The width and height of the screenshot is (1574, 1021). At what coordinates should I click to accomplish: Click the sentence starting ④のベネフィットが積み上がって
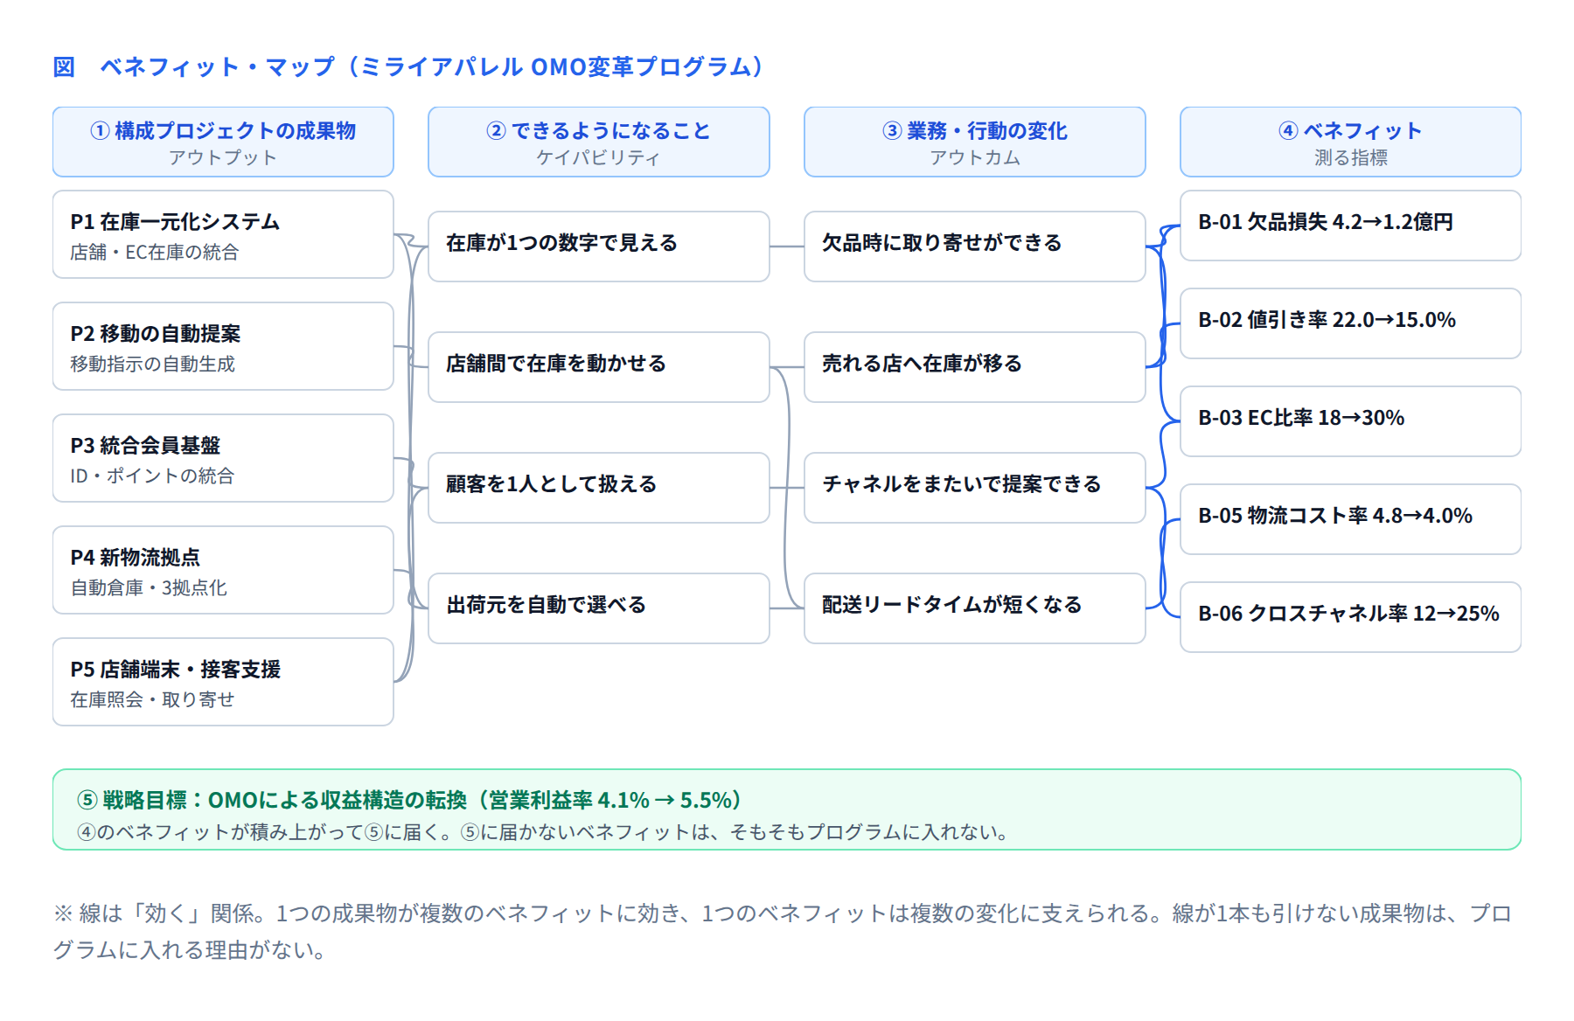pyautogui.click(x=543, y=832)
